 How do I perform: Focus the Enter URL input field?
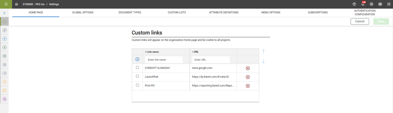[211, 60]
